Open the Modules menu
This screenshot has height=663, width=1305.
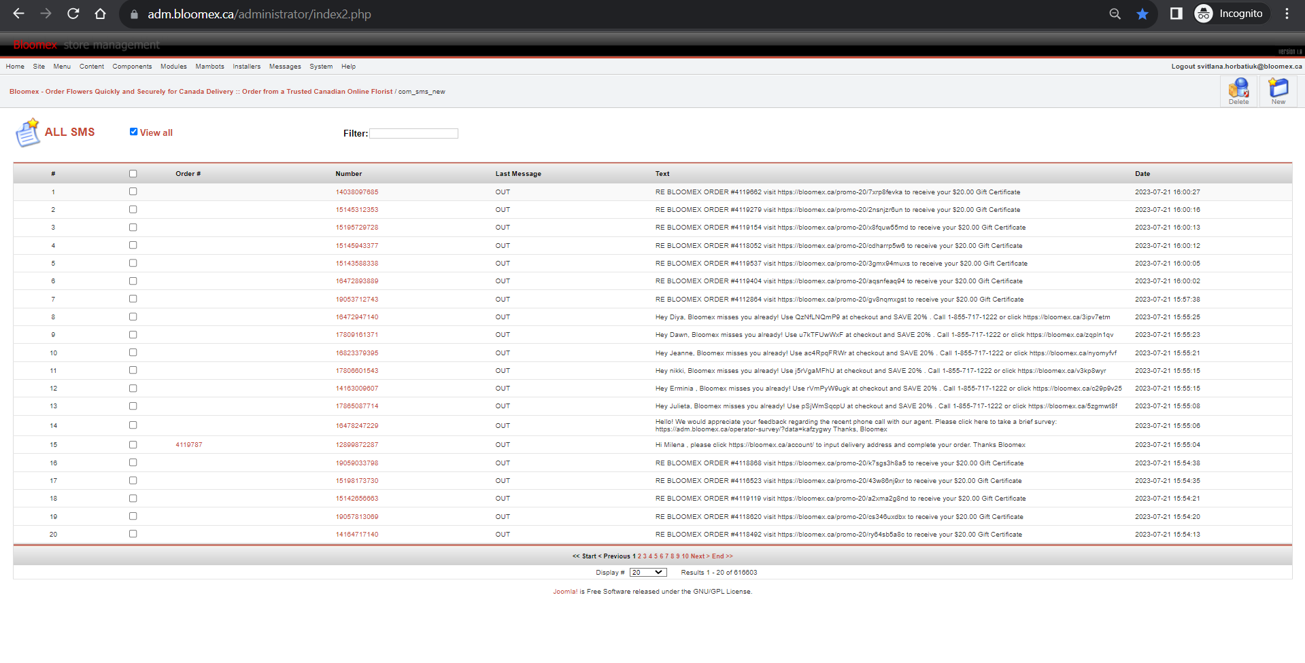tap(173, 67)
